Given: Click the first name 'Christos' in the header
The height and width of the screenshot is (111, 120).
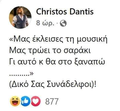Looking at the screenshot, I should (x=52, y=12).
